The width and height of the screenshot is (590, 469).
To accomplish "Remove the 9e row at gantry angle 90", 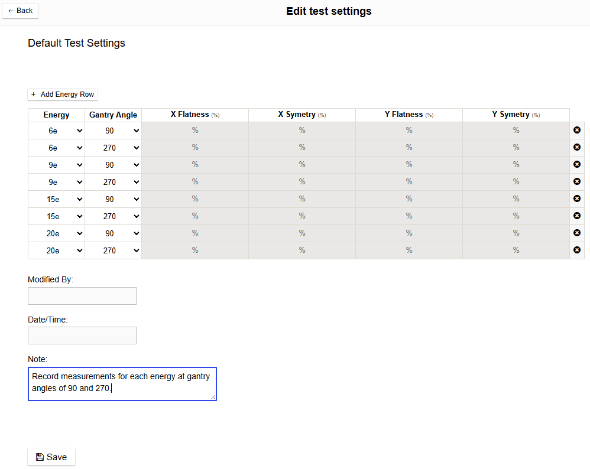I will [x=577, y=164].
